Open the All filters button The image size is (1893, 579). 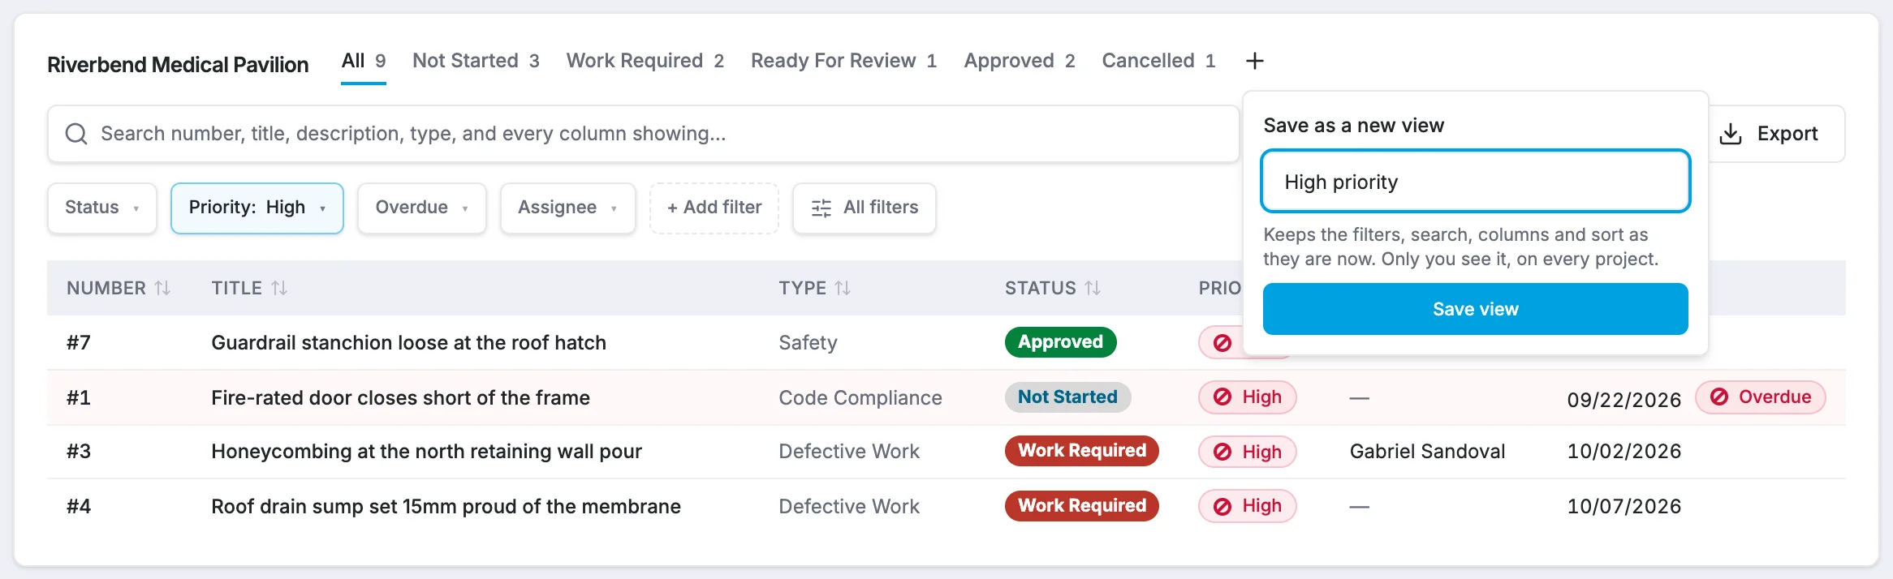click(x=865, y=208)
